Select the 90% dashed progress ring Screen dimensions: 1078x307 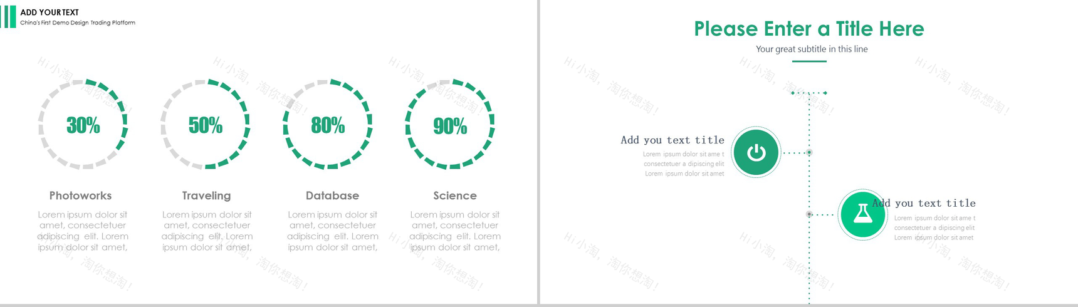pyautogui.click(x=450, y=125)
